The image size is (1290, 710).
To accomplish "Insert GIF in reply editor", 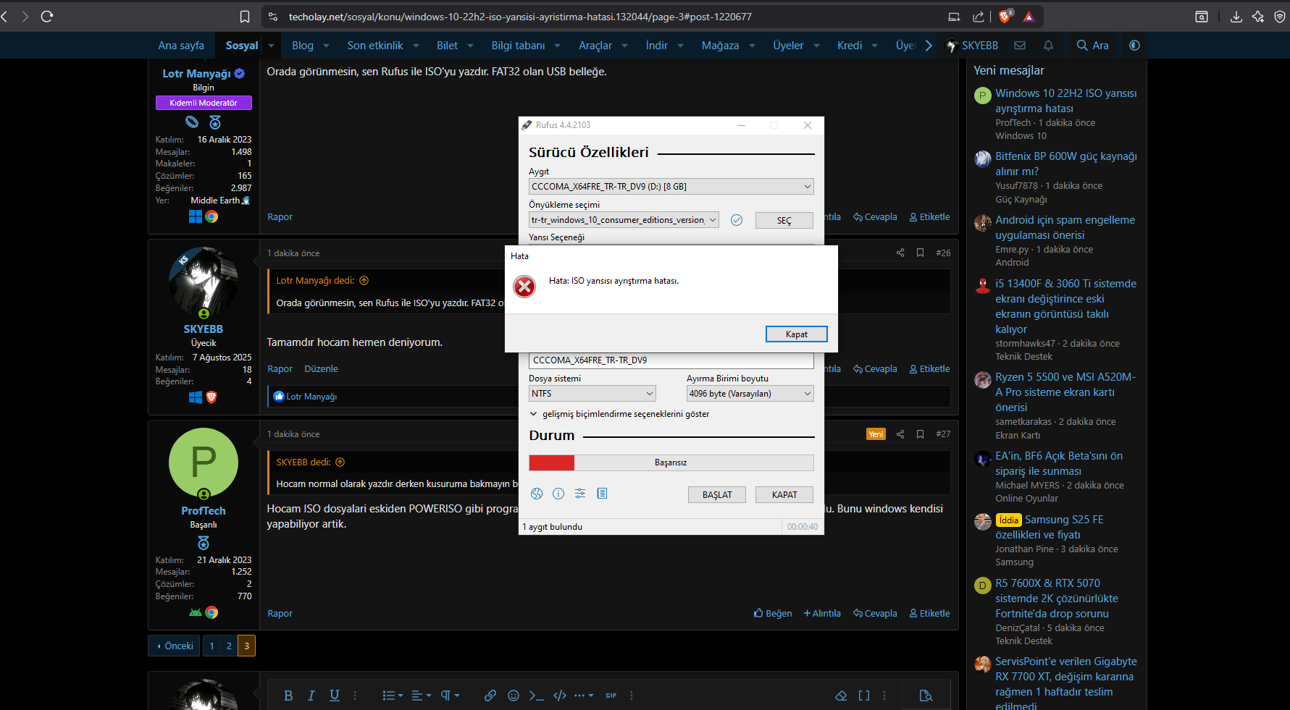I will [x=611, y=696].
